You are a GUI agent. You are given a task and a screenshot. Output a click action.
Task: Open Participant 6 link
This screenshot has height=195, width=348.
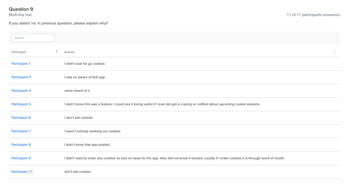click(x=21, y=118)
